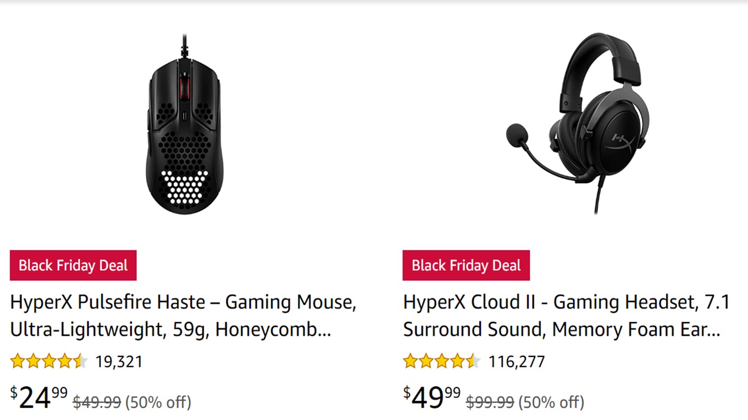Click the white honeycomb section of the mouse photo
748x420 pixels.
(x=184, y=188)
